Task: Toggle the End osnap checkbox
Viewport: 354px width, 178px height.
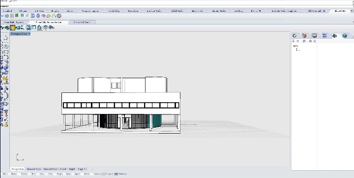Action: click(x=2, y=174)
